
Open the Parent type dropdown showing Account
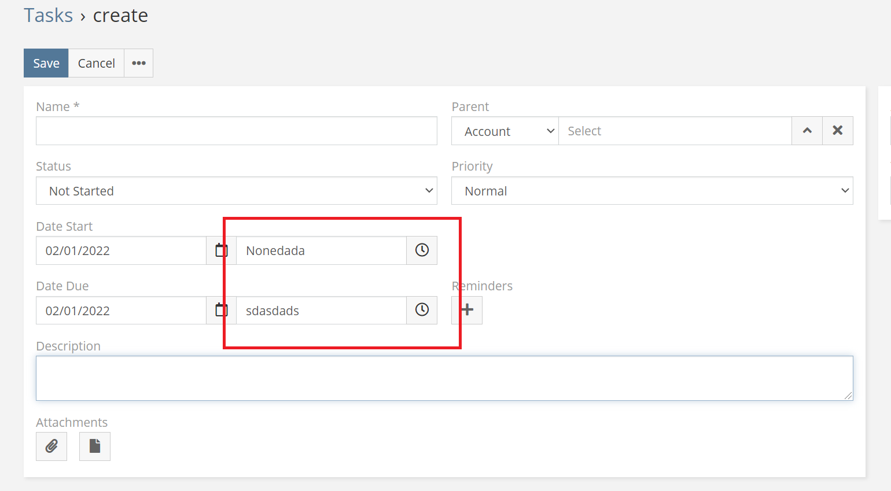click(504, 131)
